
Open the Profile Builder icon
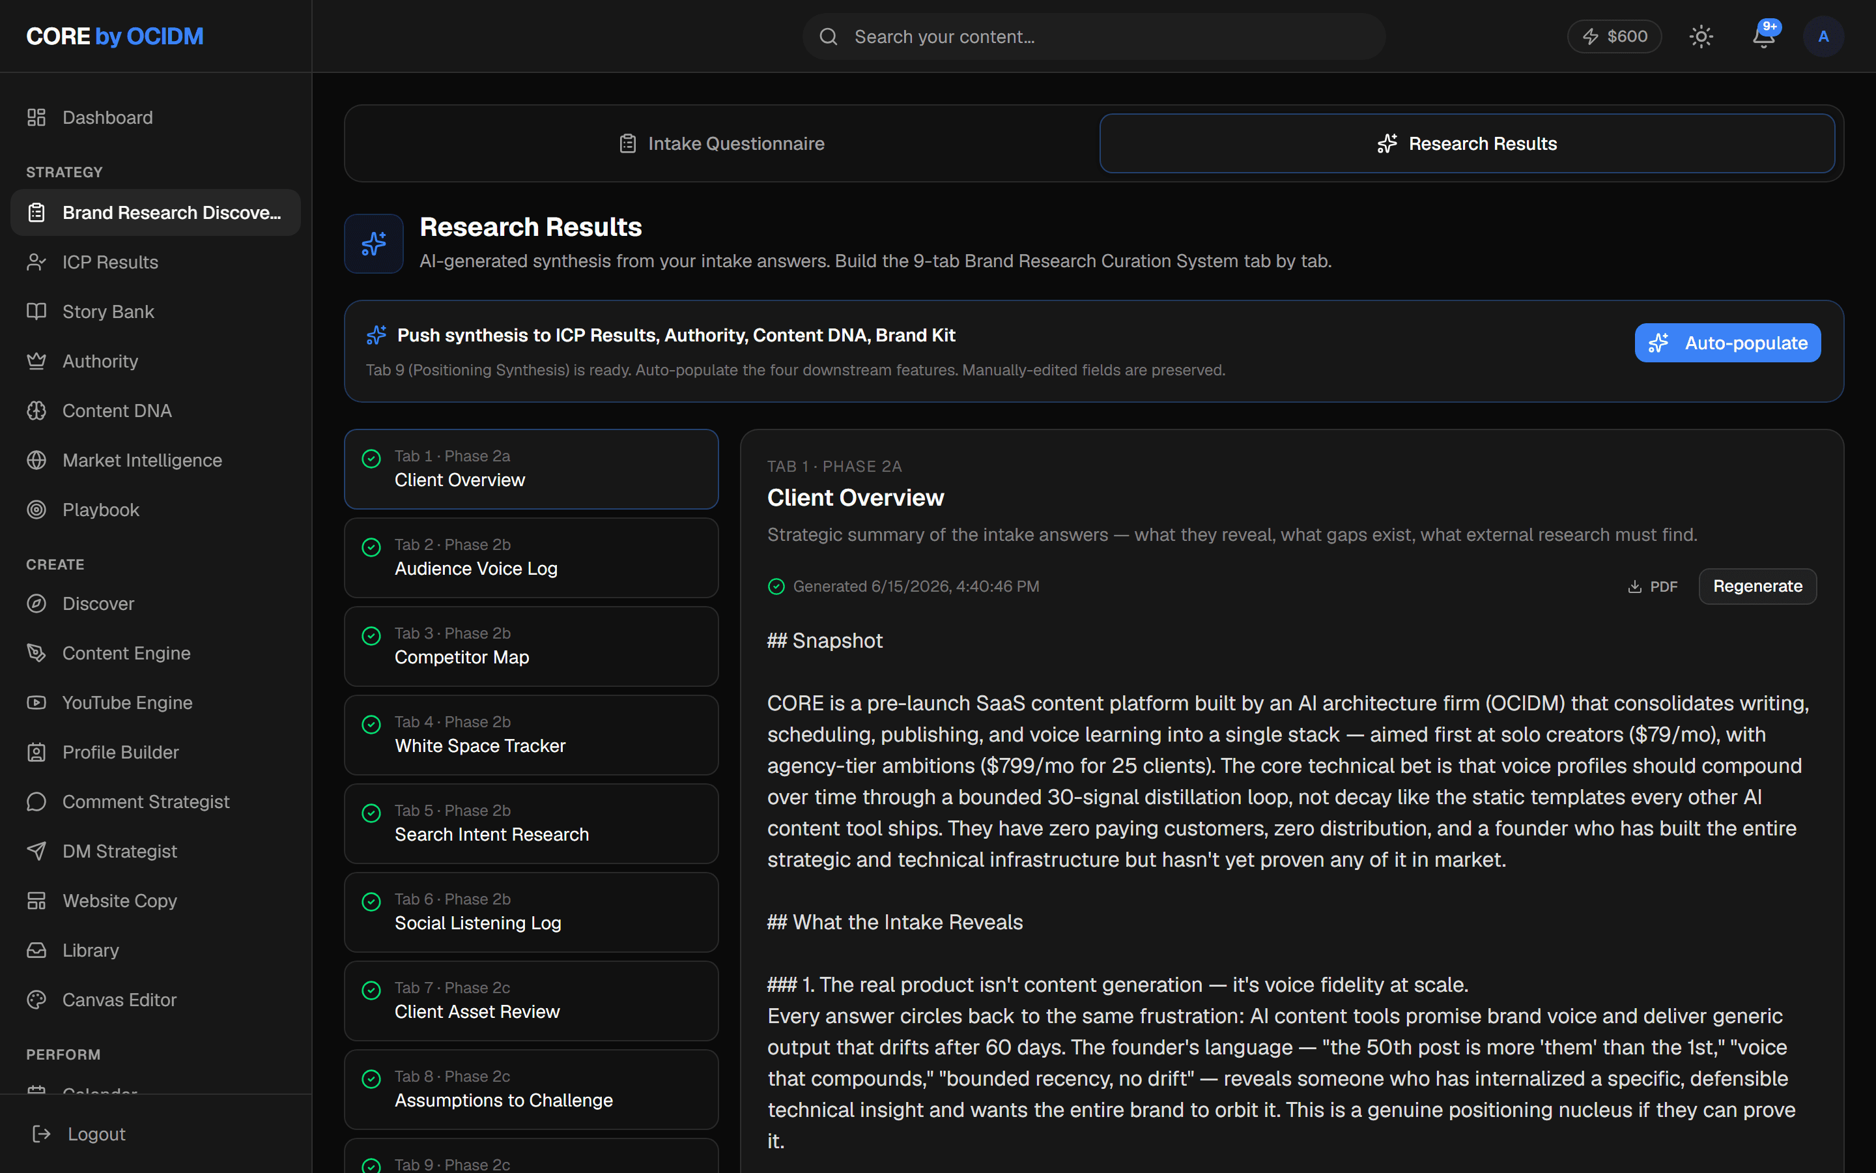point(36,753)
